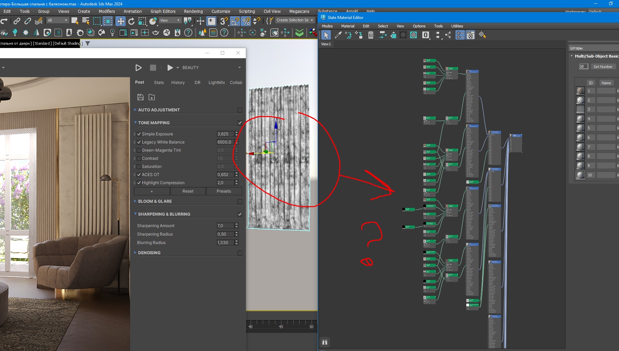Click the Set Number button
The width and height of the screenshot is (619, 351).
(x=603, y=67)
